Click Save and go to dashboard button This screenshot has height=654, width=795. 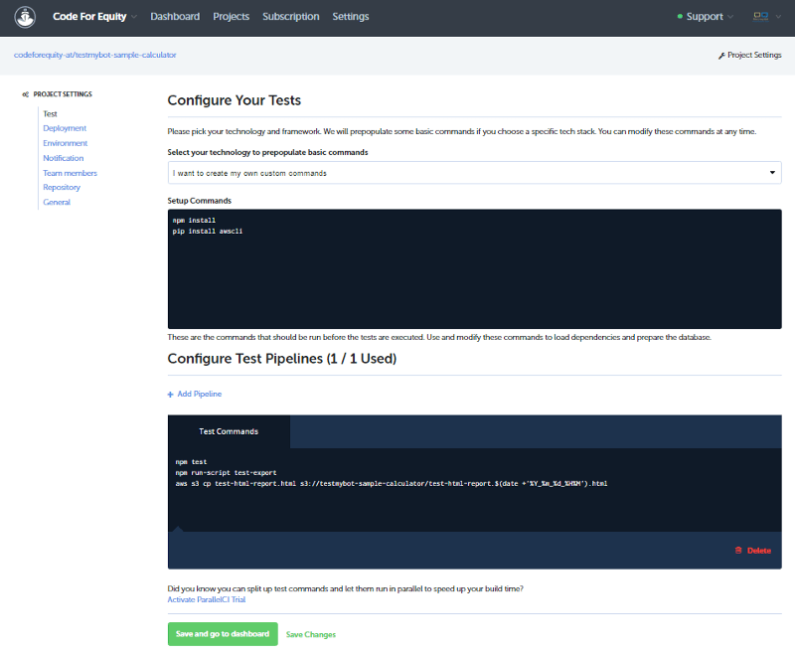(x=223, y=634)
